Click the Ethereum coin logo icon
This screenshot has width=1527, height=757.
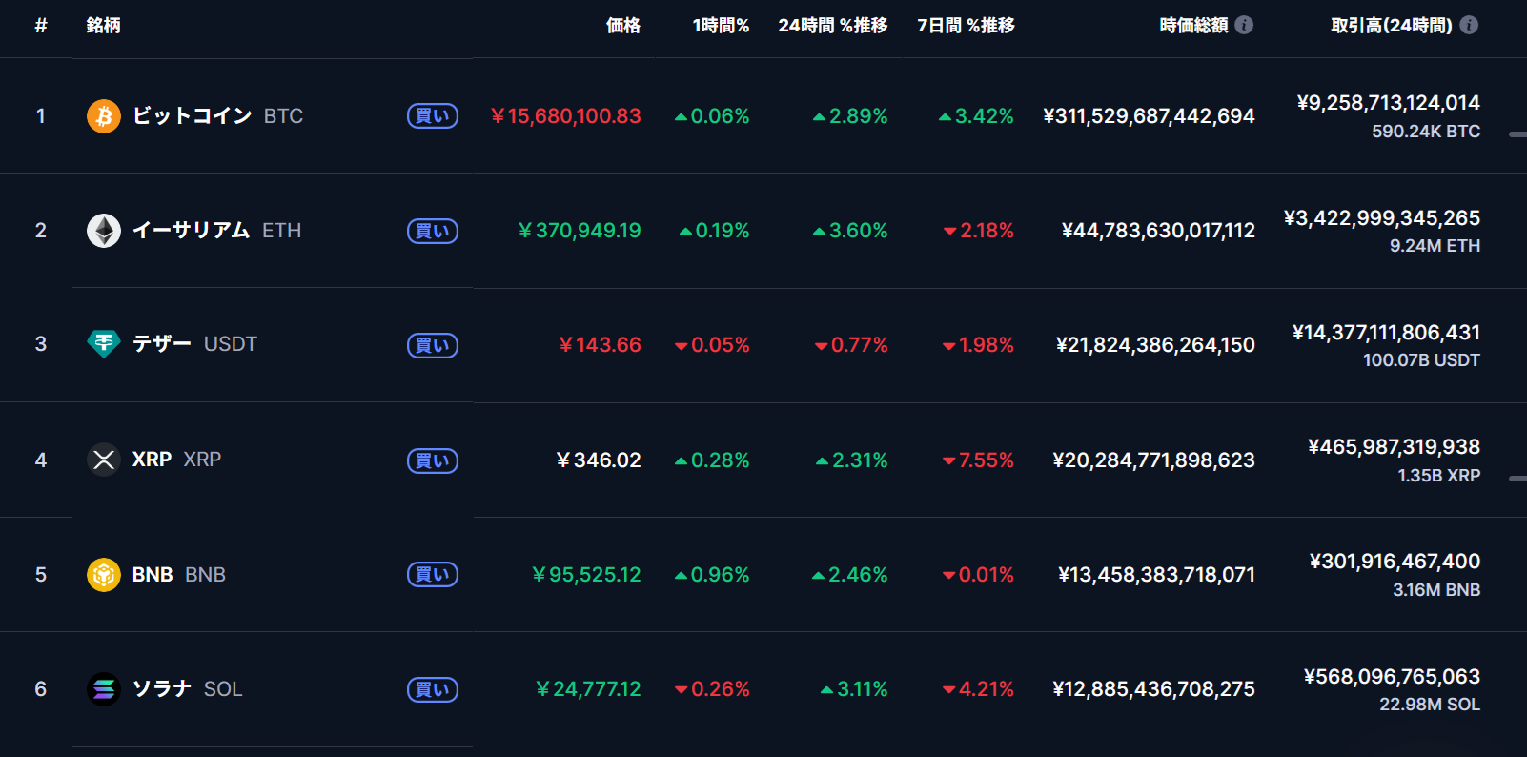[x=104, y=231]
